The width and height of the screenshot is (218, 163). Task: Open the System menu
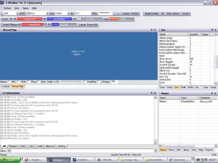point(7,8)
